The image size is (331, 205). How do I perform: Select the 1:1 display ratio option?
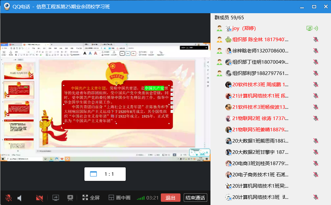coord(105,174)
